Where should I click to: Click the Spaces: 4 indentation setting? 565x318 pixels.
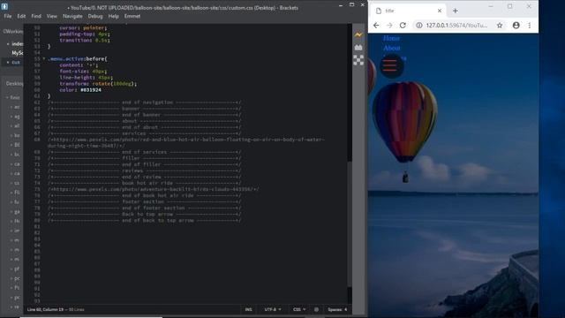point(337,309)
